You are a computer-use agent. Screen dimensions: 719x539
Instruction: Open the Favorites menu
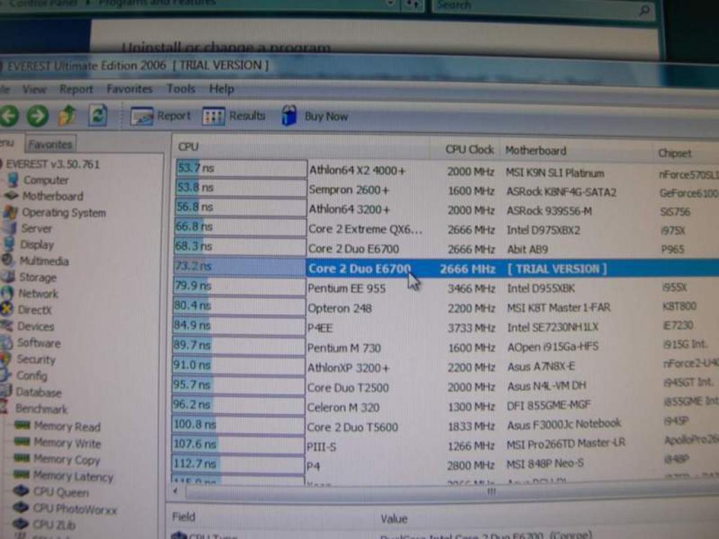click(129, 89)
